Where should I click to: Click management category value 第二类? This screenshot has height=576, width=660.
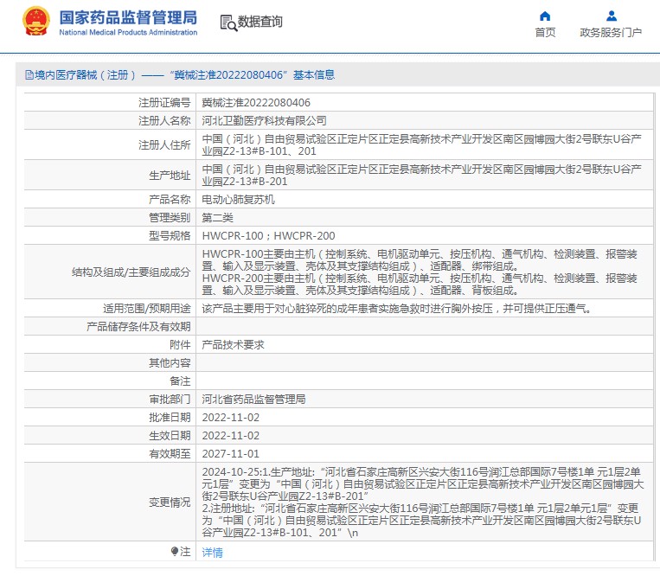click(217, 217)
